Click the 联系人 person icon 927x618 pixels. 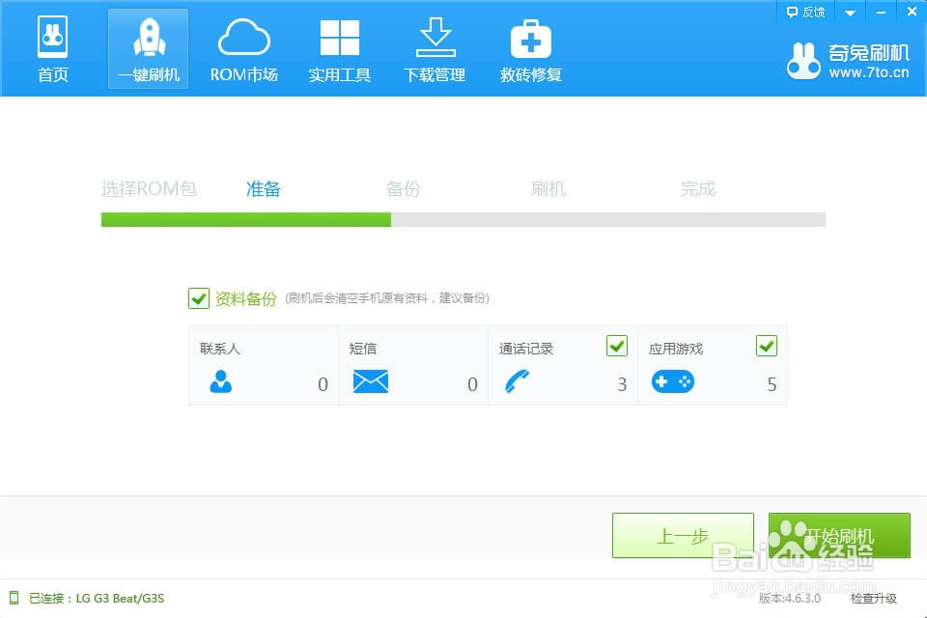pyautogui.click(x=221, y=381)
